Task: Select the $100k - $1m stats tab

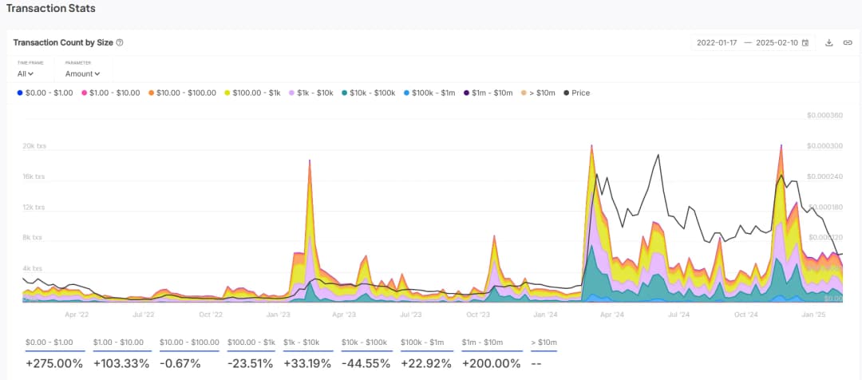Action: coord(424,342)
